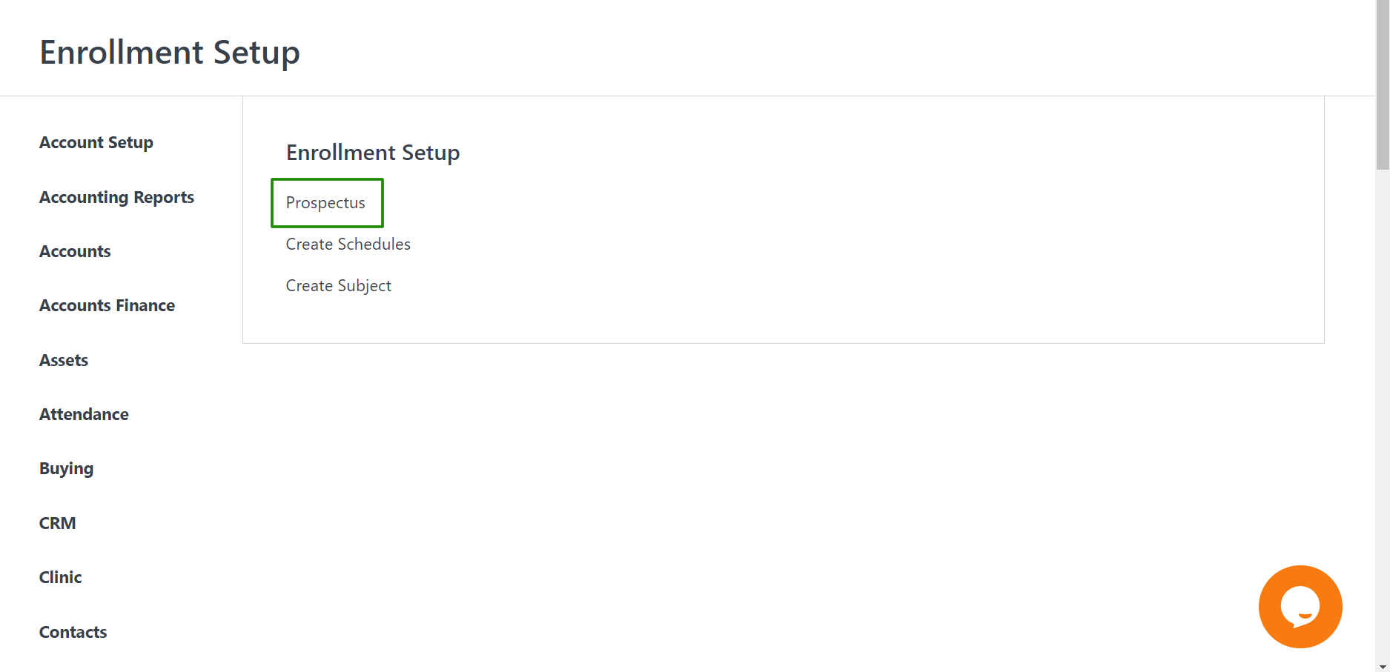
Task: Open the Accounts sidebar section
Action: [x=75, y=251]
